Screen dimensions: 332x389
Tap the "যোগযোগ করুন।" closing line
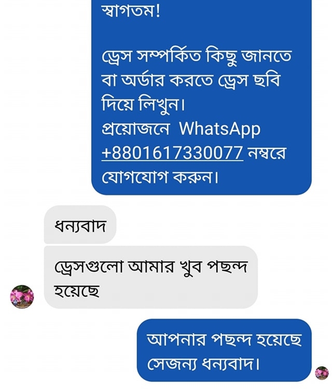tap(160, 177)
